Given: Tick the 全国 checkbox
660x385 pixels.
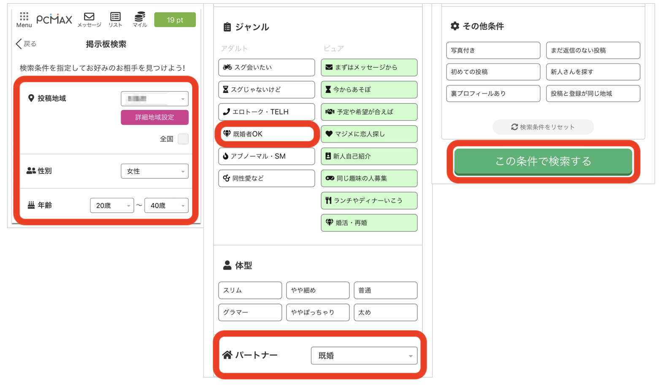Looking at the screenshot, I should [x=183, y=139].
